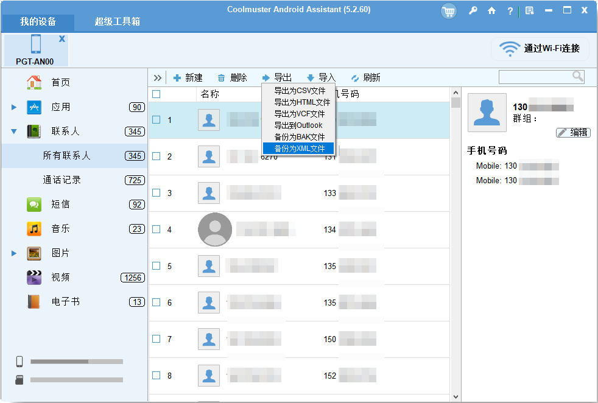The height and width of the screenshot is (403, 598).
Task: Select the PGT-AN00 phone device icon
Action: (x=36, y=44)
